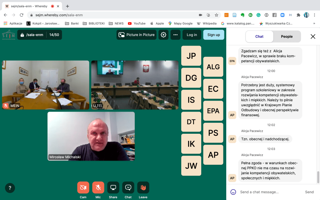Close the chat side panel

pyautogui.click(x=313, y=37)
